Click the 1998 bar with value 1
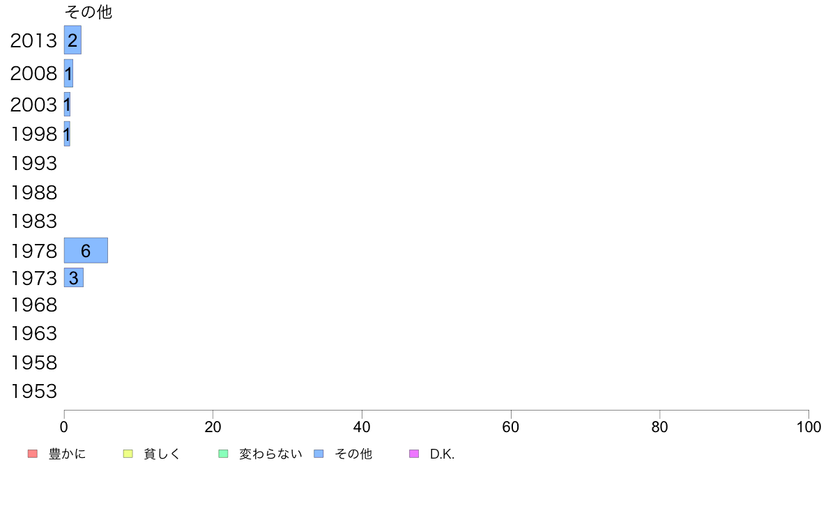This screenshot has height=513, width=828. [x=67, y=134]
